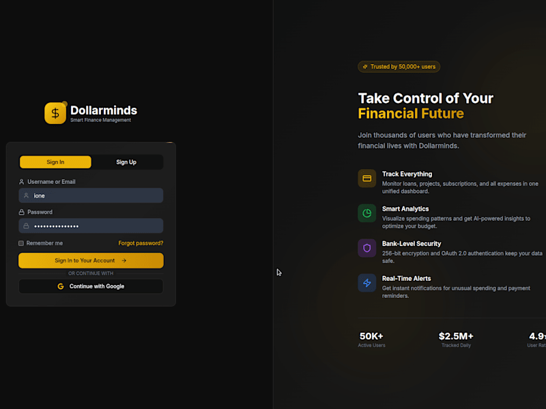This screenshot has width=546, height=409.
Task: Click the sparkle icon in Trusted badge
Action: pyautogui.click(x=365, y=67)
